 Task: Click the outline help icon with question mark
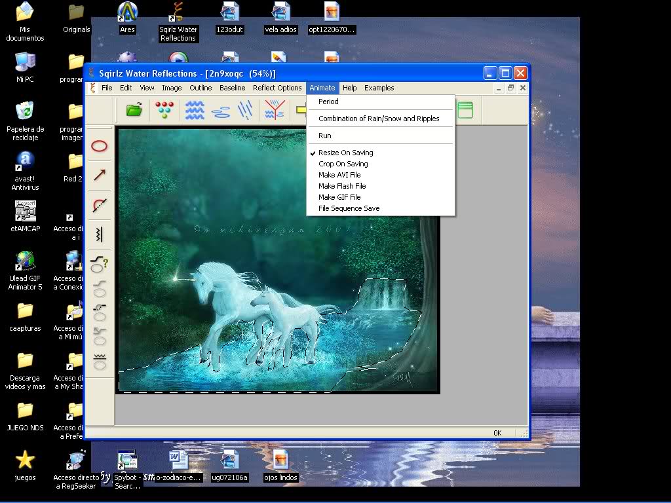pos(100,264)
